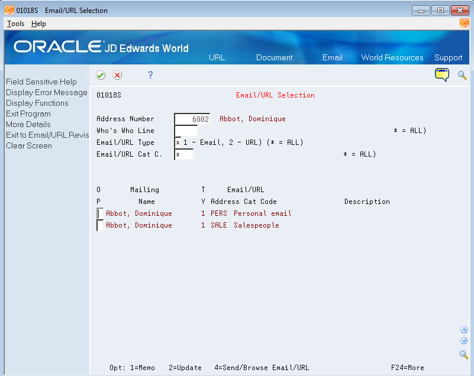
Task: Click Display Functions in the sidebar
Action: coord(37,103)
